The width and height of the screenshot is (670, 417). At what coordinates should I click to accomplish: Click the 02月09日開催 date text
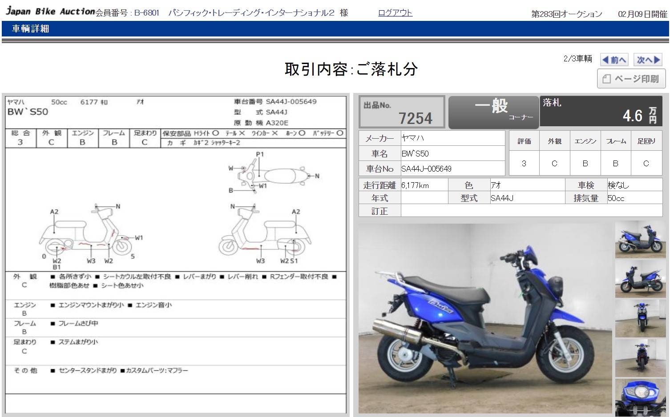(642, 14)
